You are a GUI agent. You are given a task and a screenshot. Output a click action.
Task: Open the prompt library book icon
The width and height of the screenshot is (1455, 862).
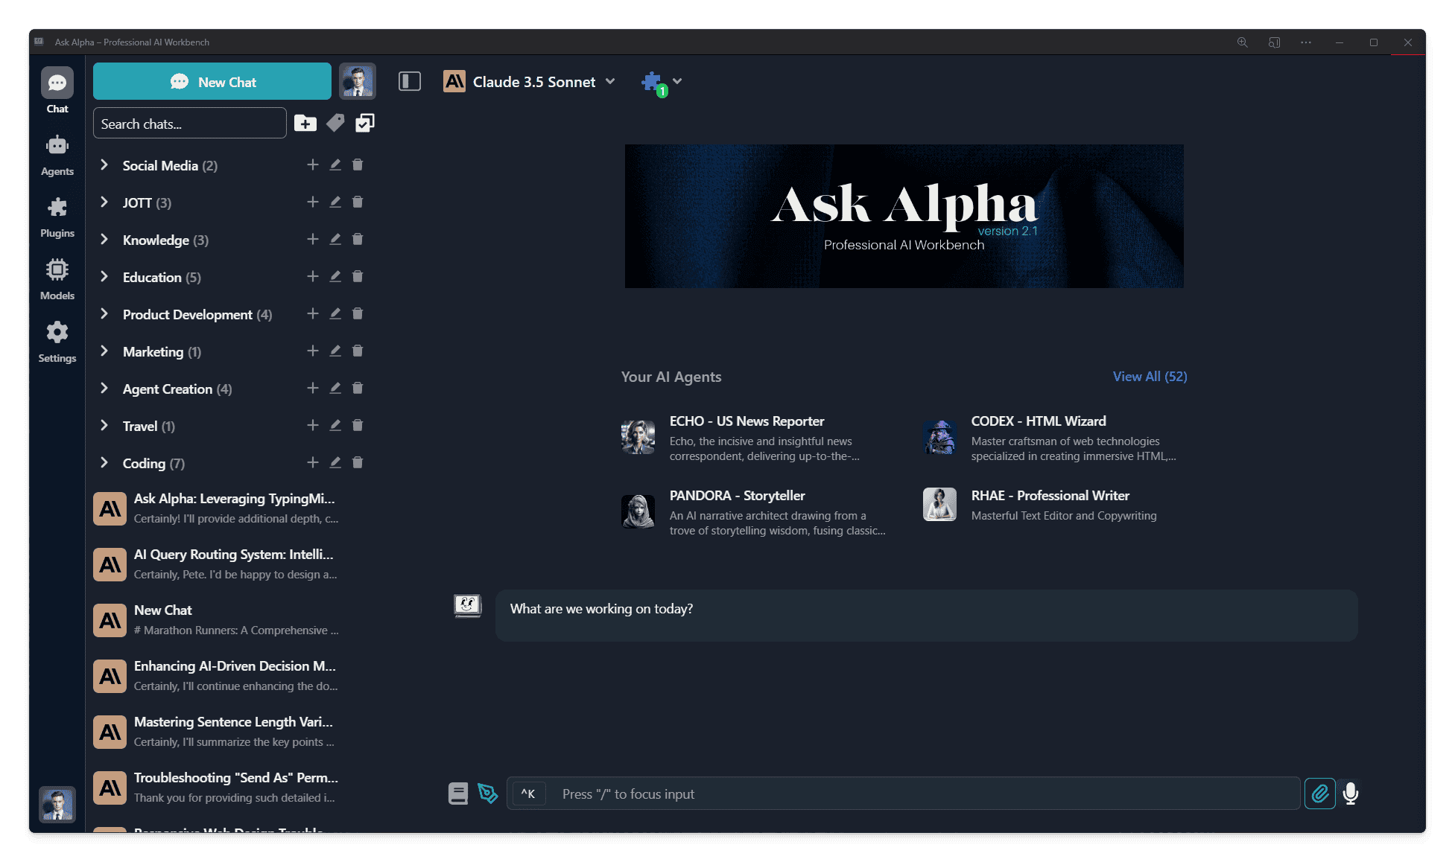click(x=458, y=794)
